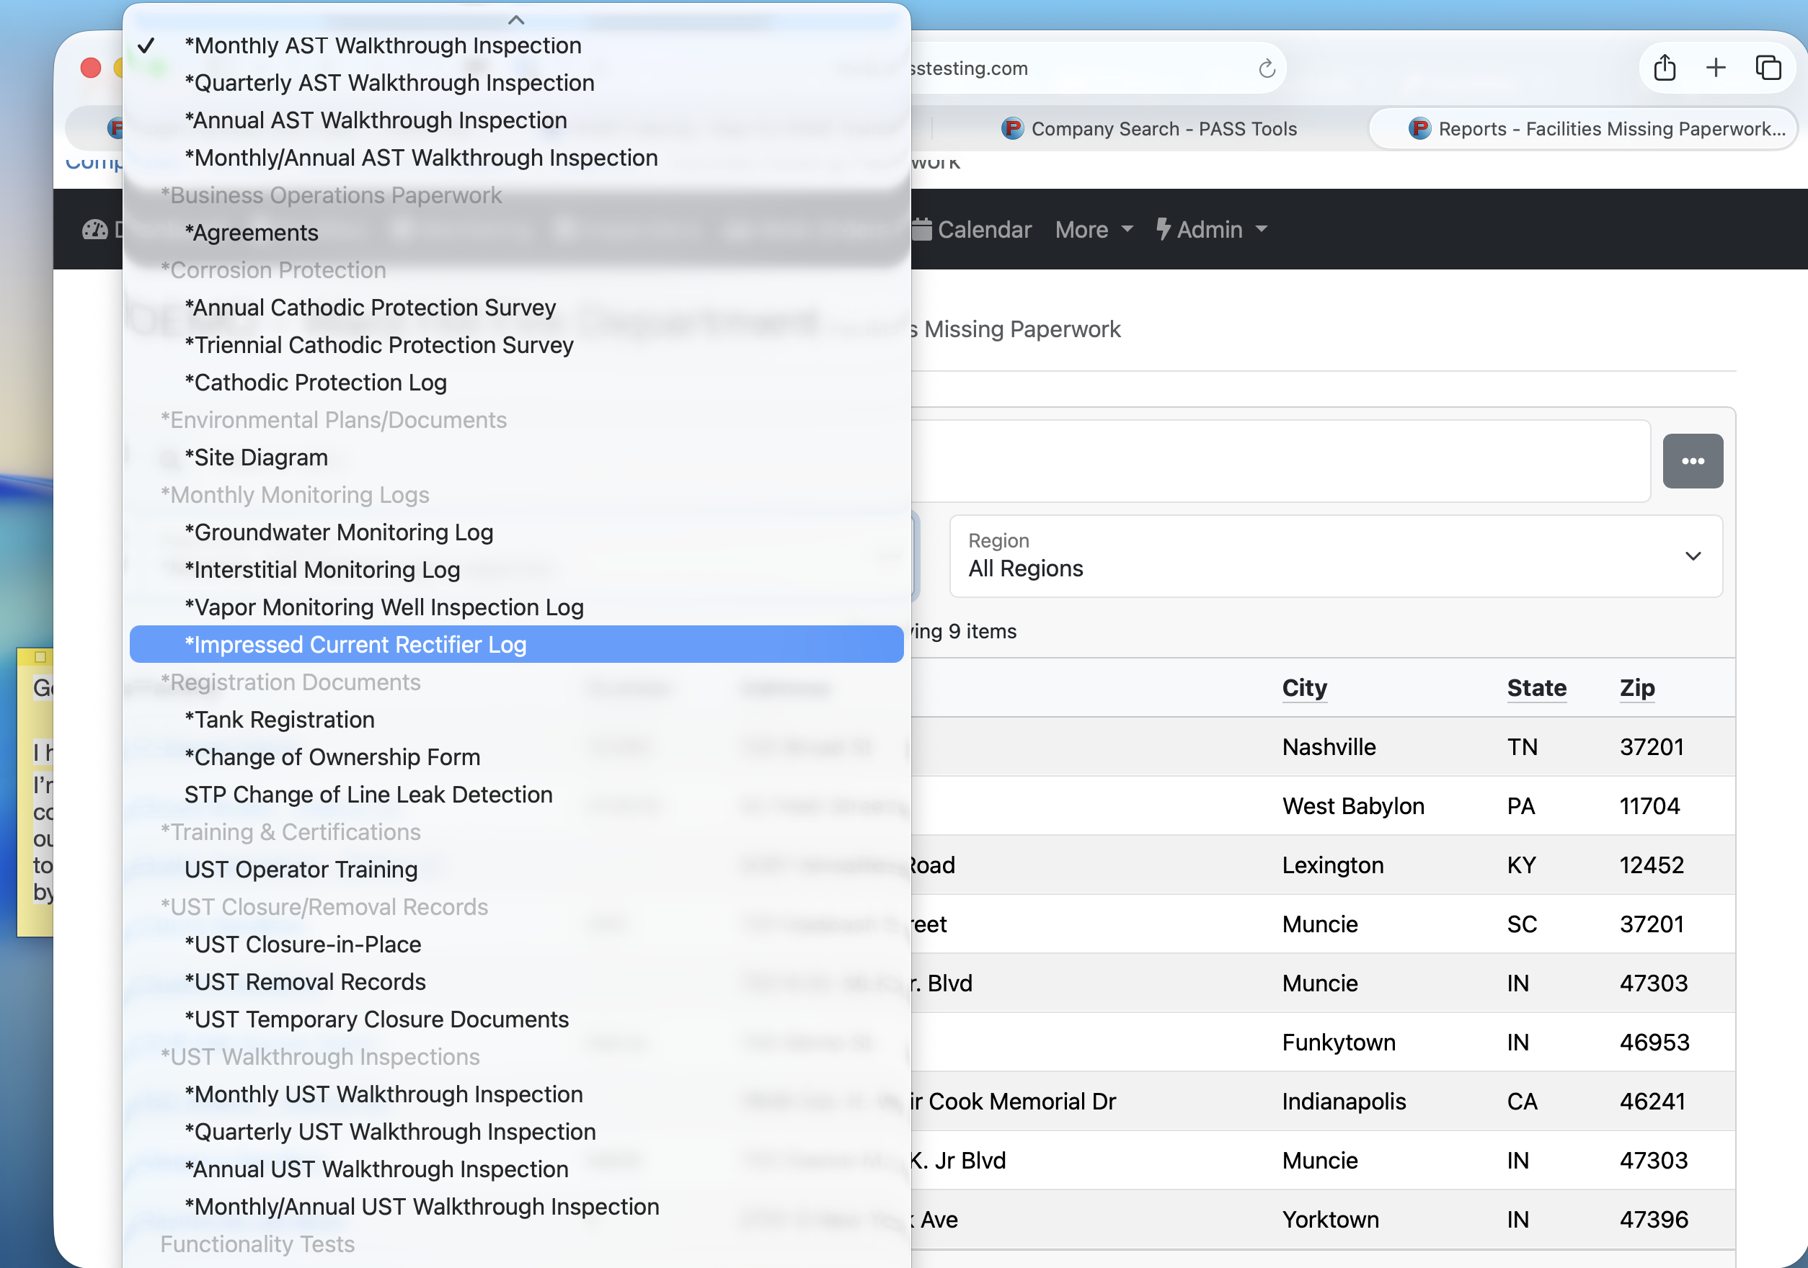Open the Admin dropdown caret

[1262, 229]
